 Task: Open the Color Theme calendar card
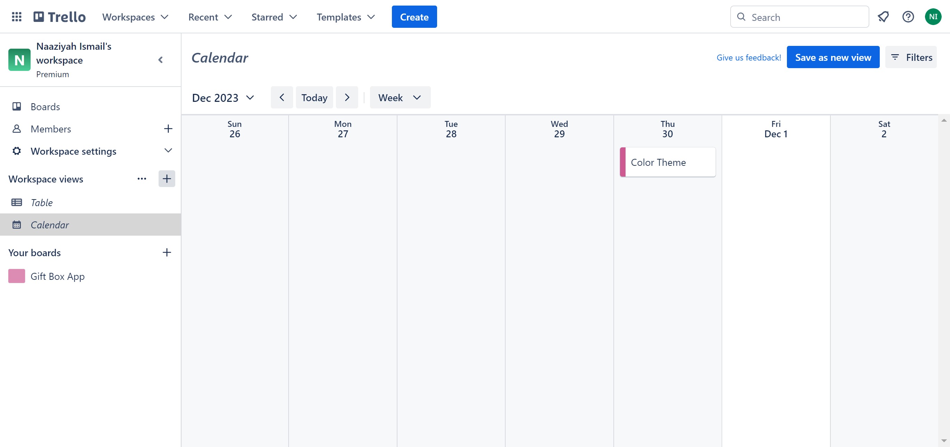[668, 162]
